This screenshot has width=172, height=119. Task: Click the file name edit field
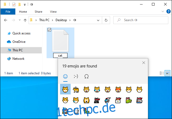(60, 56)
